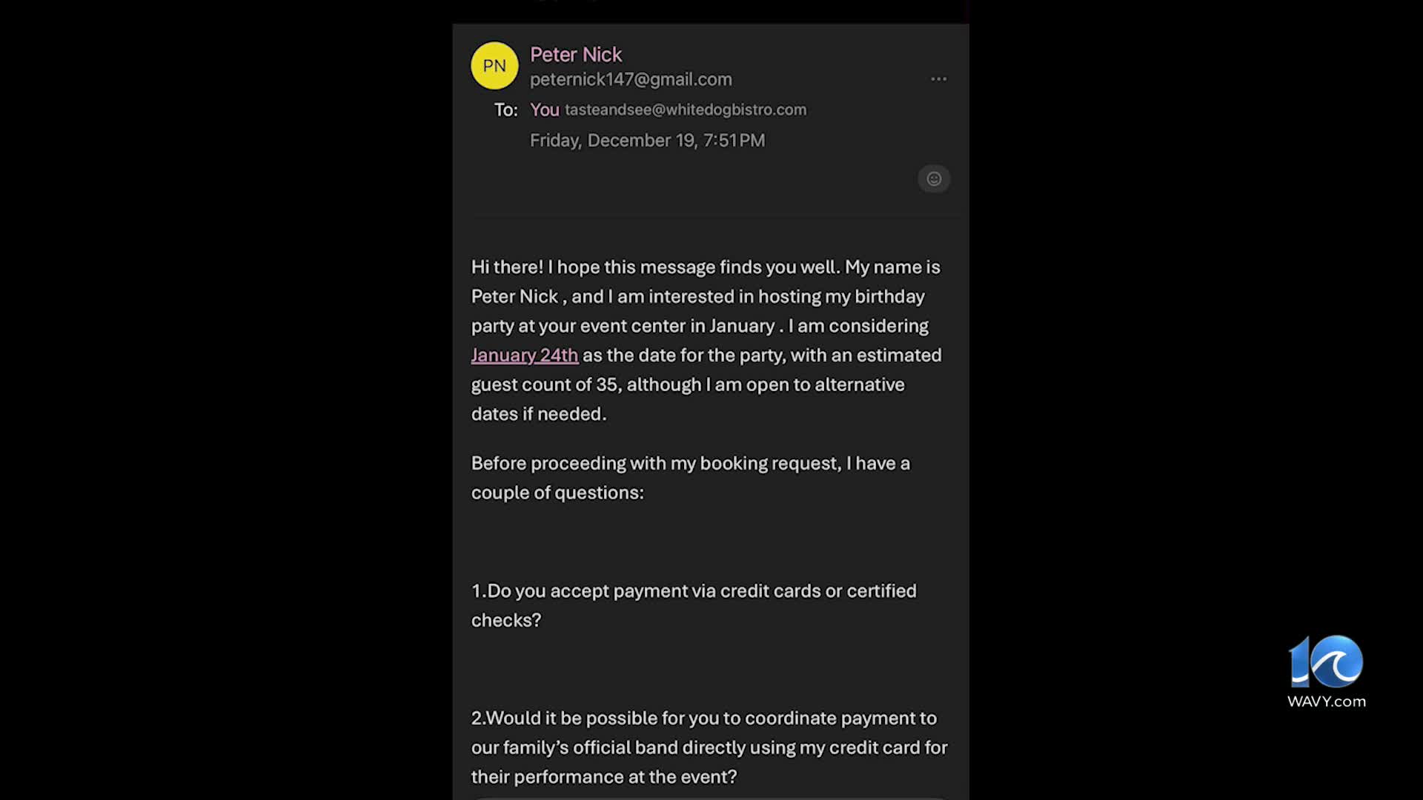Click the 'dates if needed.' line

539,414
